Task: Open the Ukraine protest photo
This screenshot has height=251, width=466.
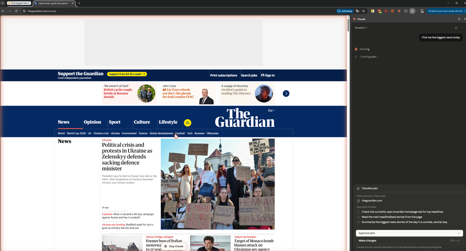Action: pyautogui.click(x=218, y=184)
